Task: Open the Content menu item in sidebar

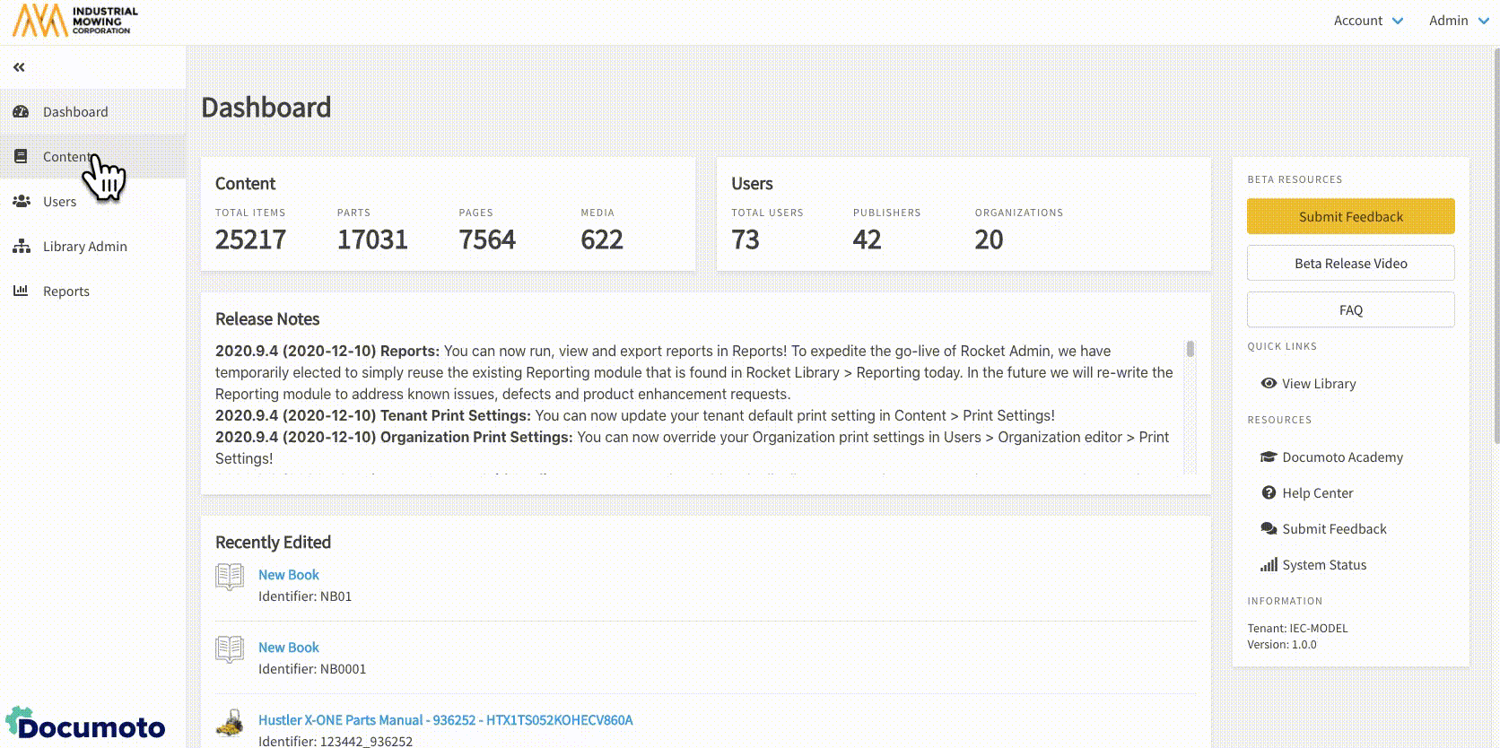Action: click(x=66, y=157)
